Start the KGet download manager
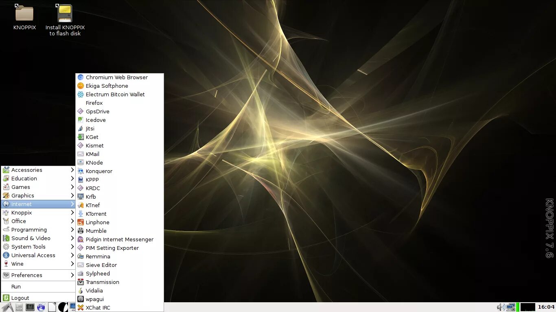Image resolution: width=556 pixels, height=312 pixels. tap(120, 137)
